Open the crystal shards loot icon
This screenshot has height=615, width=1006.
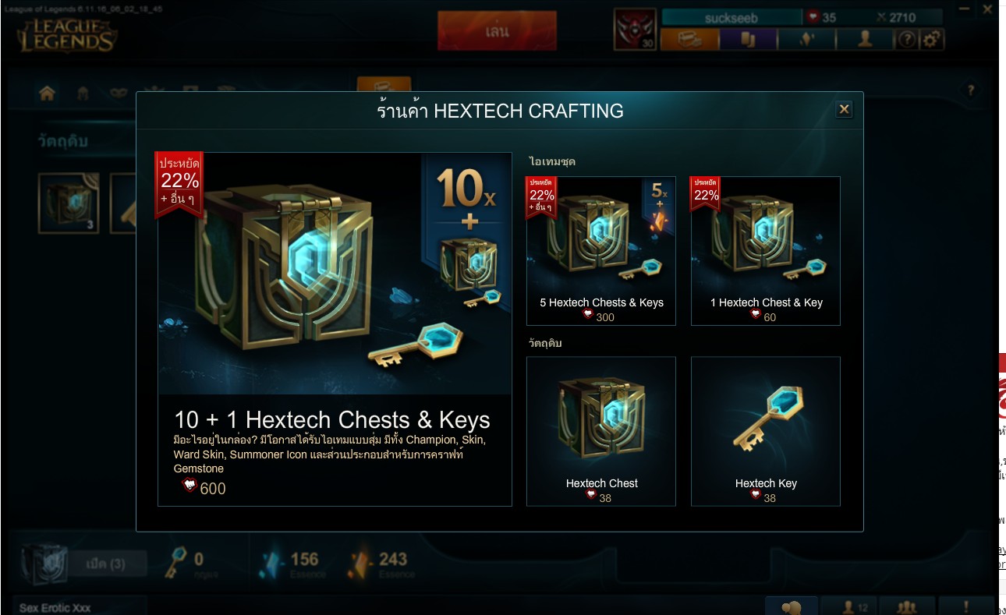pos(806,39)
